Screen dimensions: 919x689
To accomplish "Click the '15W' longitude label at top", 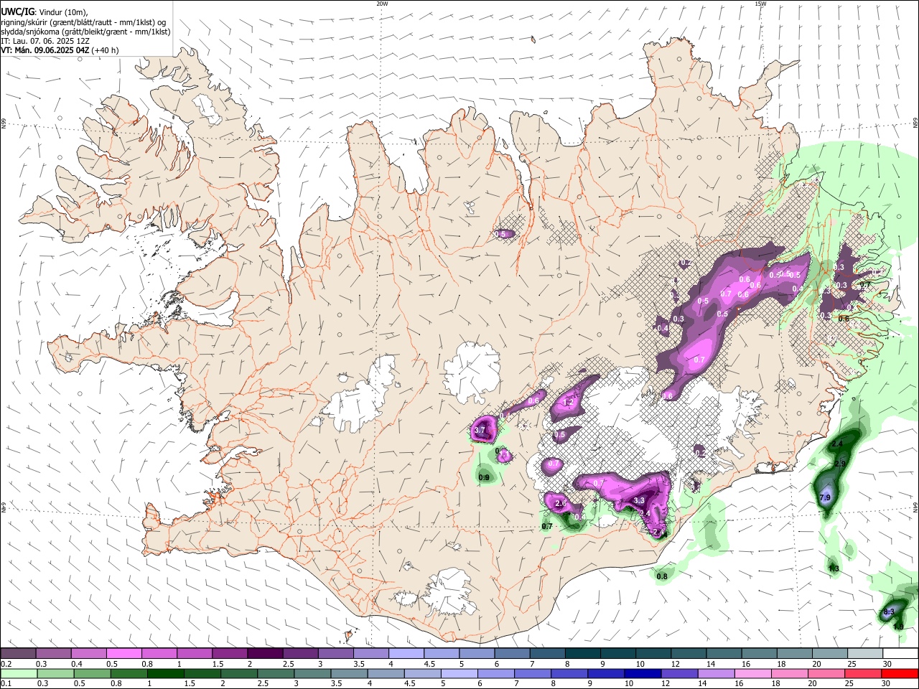I will [760, 4].
